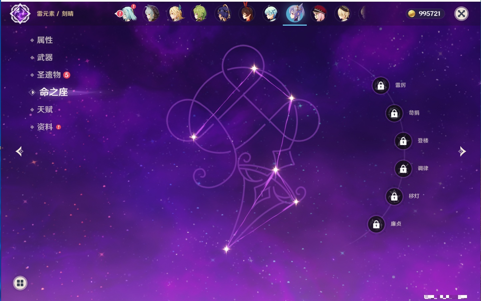Select the locked 登楼 constellation node
Viewport: 481px width, 301px height.
[x=403, y=141]
